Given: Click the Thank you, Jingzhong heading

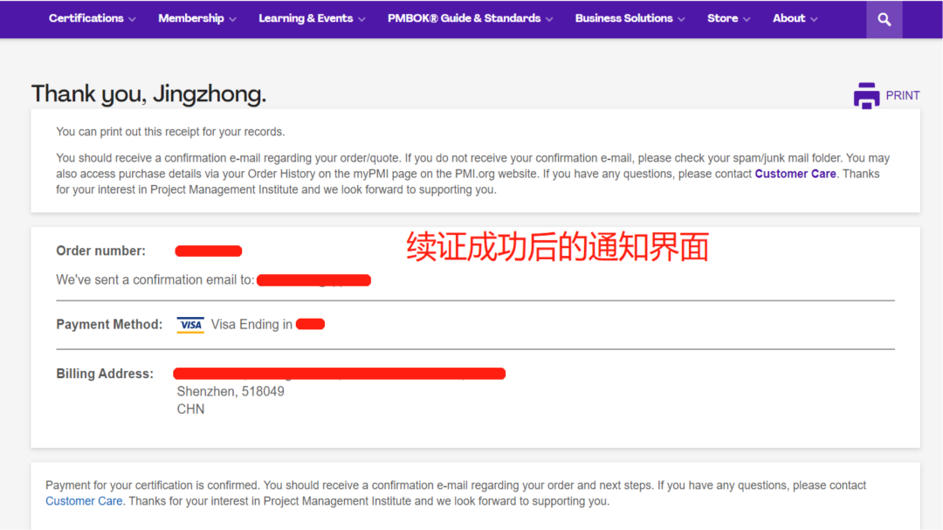Looking at the screenshot, I should tap(148, 94).
